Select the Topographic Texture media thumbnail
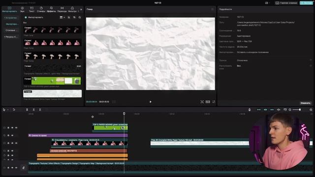Viewport: 315px width, 177px height. tap(53, 68)
